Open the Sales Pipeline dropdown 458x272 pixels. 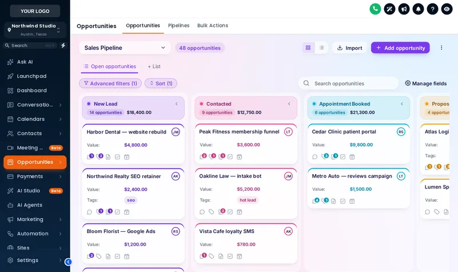(125, 48)
